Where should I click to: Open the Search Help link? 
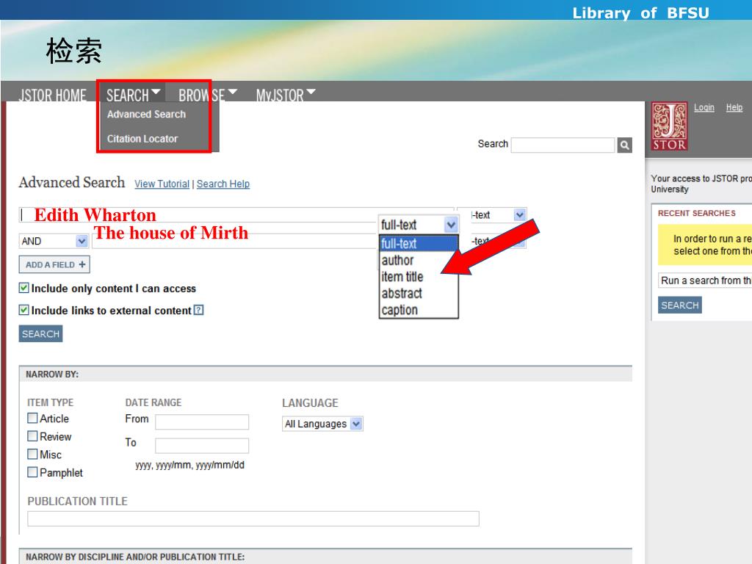coord(223,184)
